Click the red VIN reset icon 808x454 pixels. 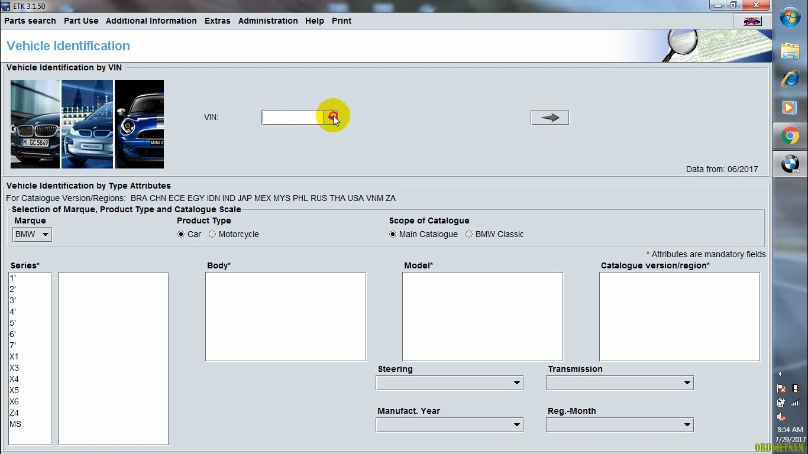[333, 116]
